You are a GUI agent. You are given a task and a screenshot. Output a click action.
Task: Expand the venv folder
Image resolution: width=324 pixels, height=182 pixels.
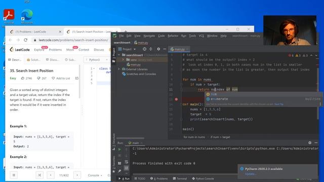pyautogui.click(x=123, y=60)
